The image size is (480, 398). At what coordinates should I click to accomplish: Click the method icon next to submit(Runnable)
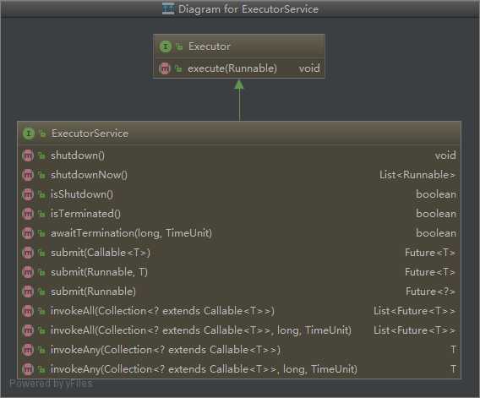tap(28, 292)
